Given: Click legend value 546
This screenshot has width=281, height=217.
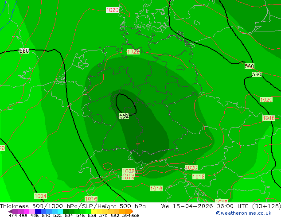Looking at the screenshot, I should coord(81,215).
